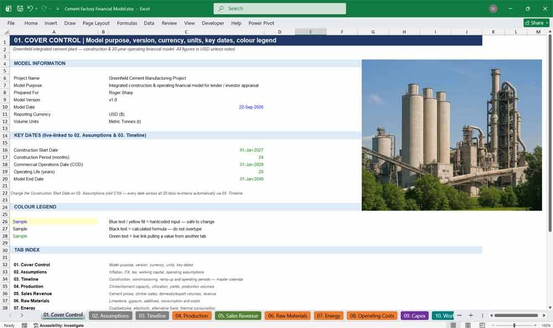Open the Help ribbon tab
553x328 pixels.
click(236, 23)
